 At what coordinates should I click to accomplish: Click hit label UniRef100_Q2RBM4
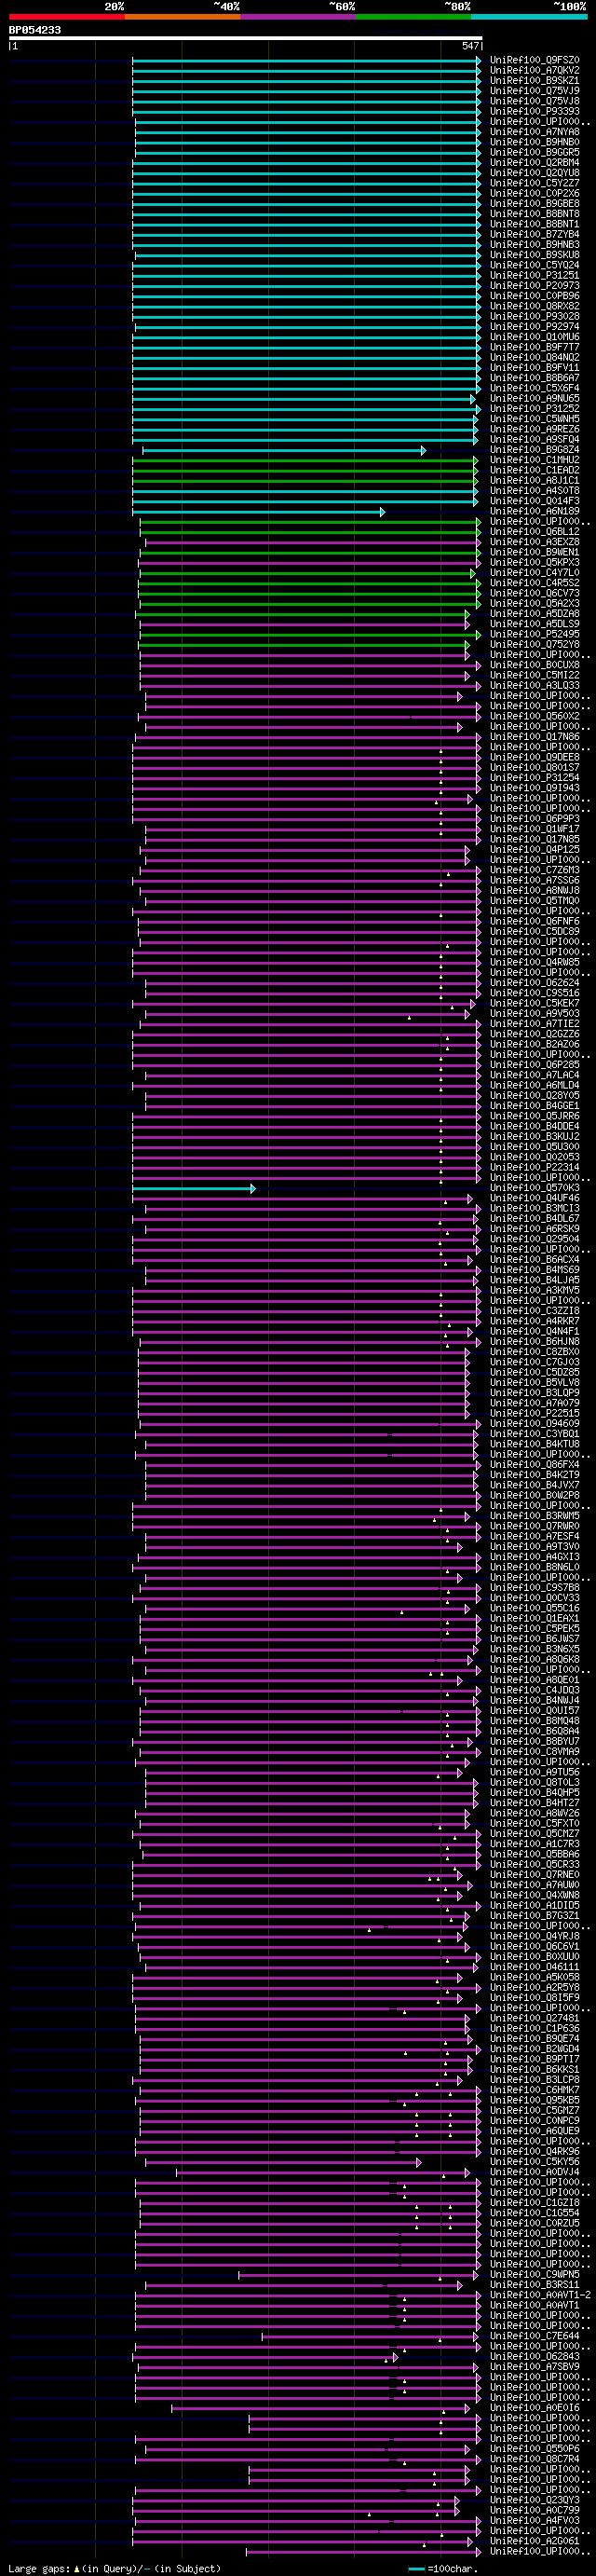(534, 162)
